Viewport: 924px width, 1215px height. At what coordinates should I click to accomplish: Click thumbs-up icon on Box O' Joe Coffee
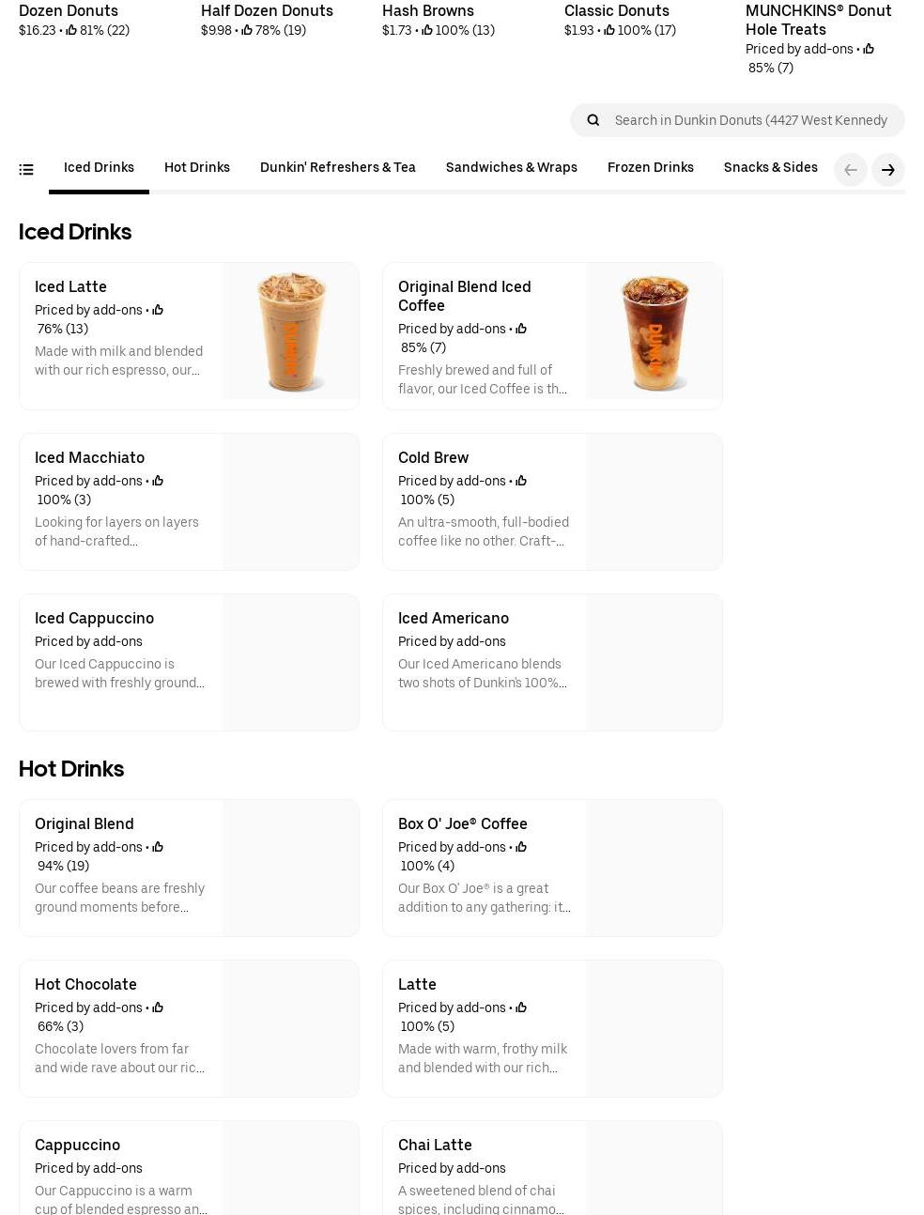521,847
